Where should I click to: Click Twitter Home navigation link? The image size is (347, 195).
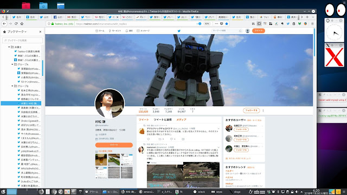(x=100, y=31)
